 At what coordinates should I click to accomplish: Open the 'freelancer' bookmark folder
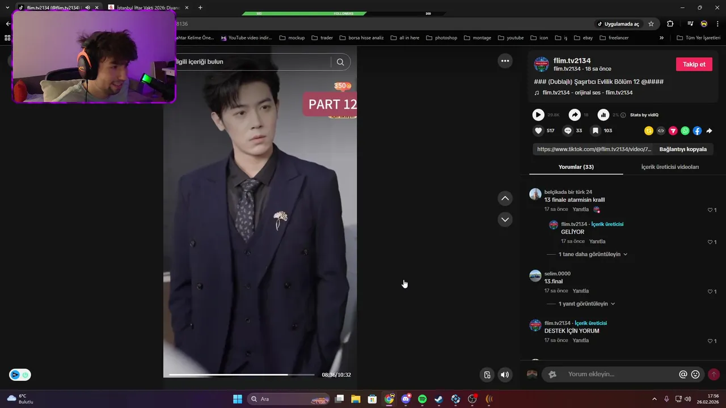point(614,38)
